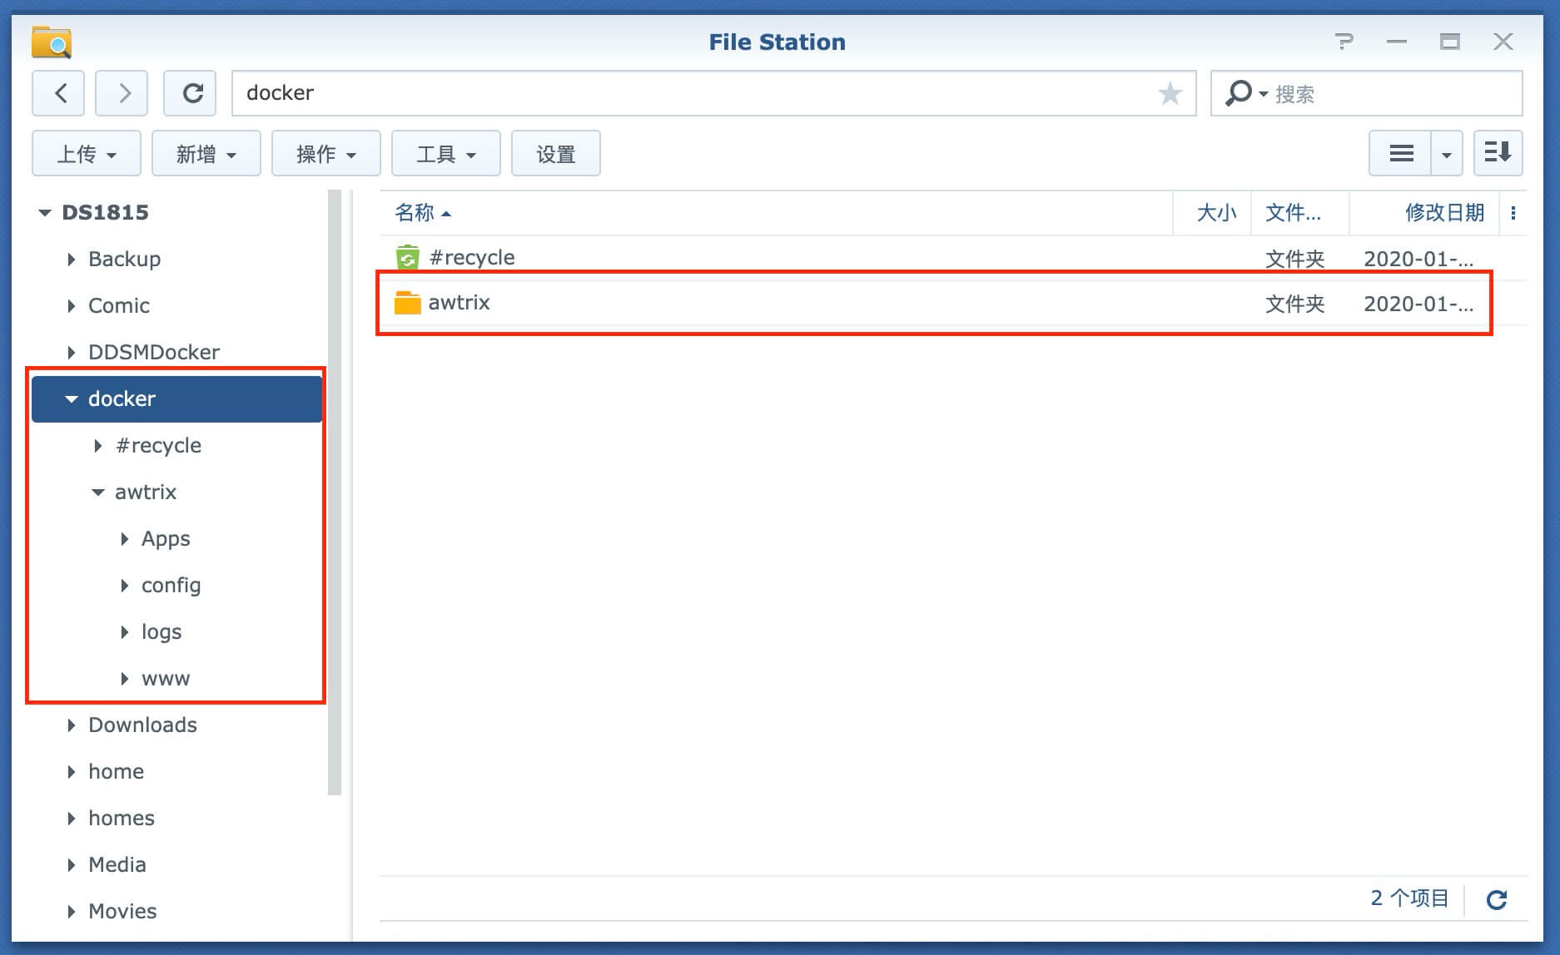The height and width of the screenshot is (955, 1560).
Task: Reload the docker folder path
Action: [x=191, y=93]
